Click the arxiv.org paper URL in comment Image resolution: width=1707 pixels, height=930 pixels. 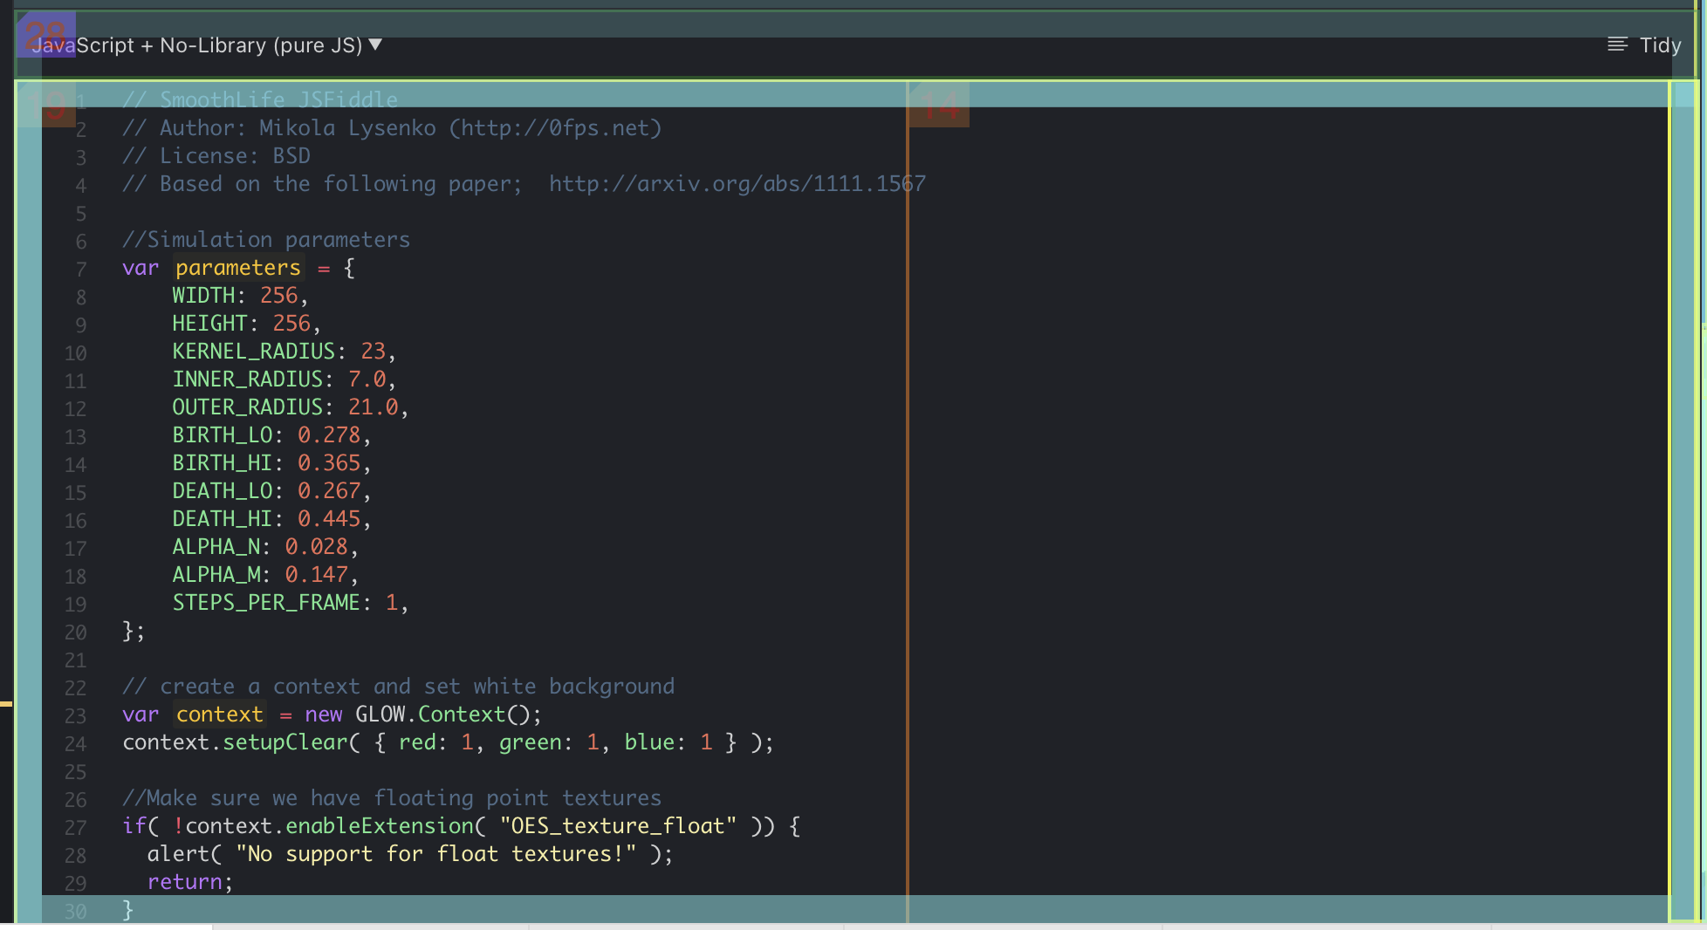[x=737, y=183]
